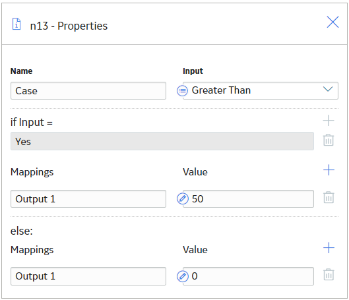Screen dimensions: 349x300
Task: Click the value field showing 50
Action: [249, 199]
